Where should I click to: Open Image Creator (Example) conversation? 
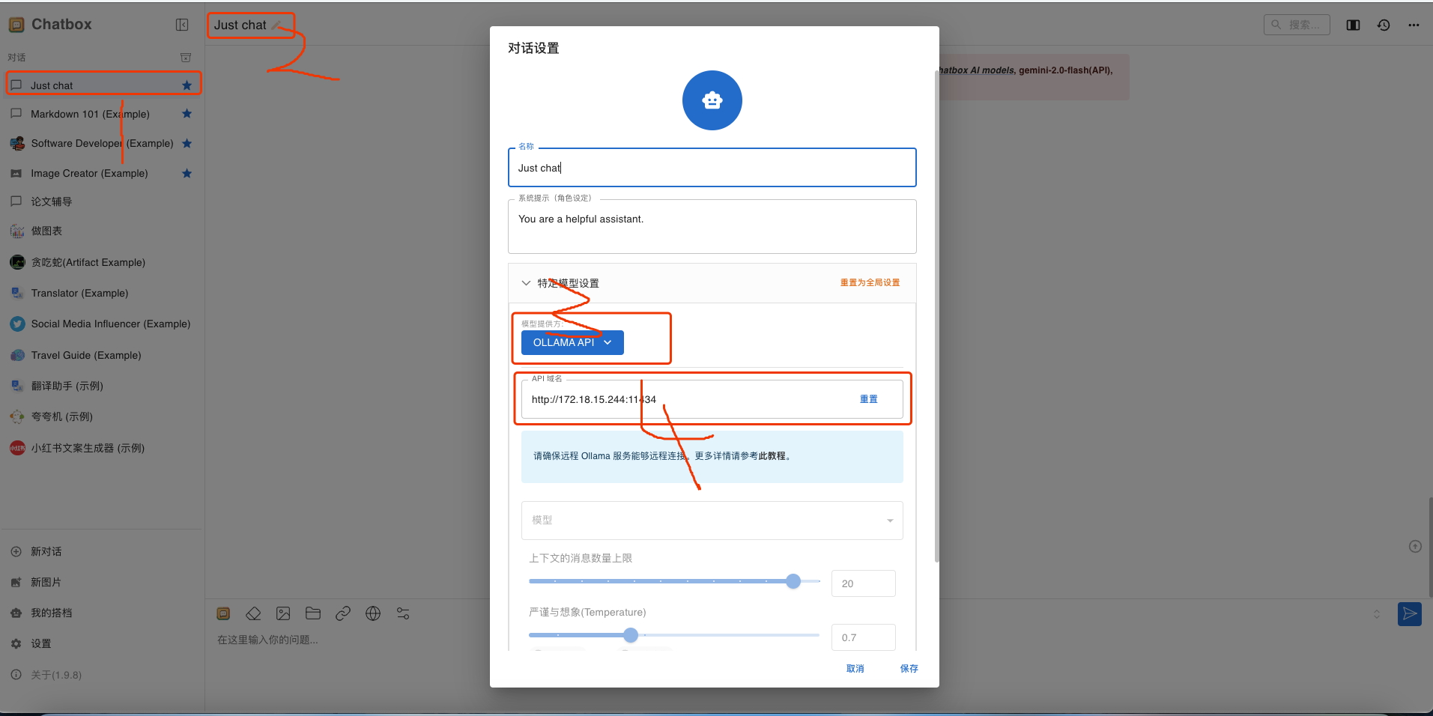coord(103,173)
